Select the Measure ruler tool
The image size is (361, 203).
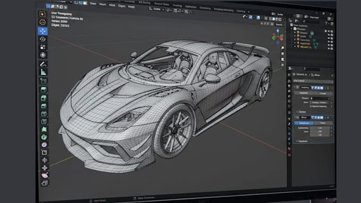44,72
